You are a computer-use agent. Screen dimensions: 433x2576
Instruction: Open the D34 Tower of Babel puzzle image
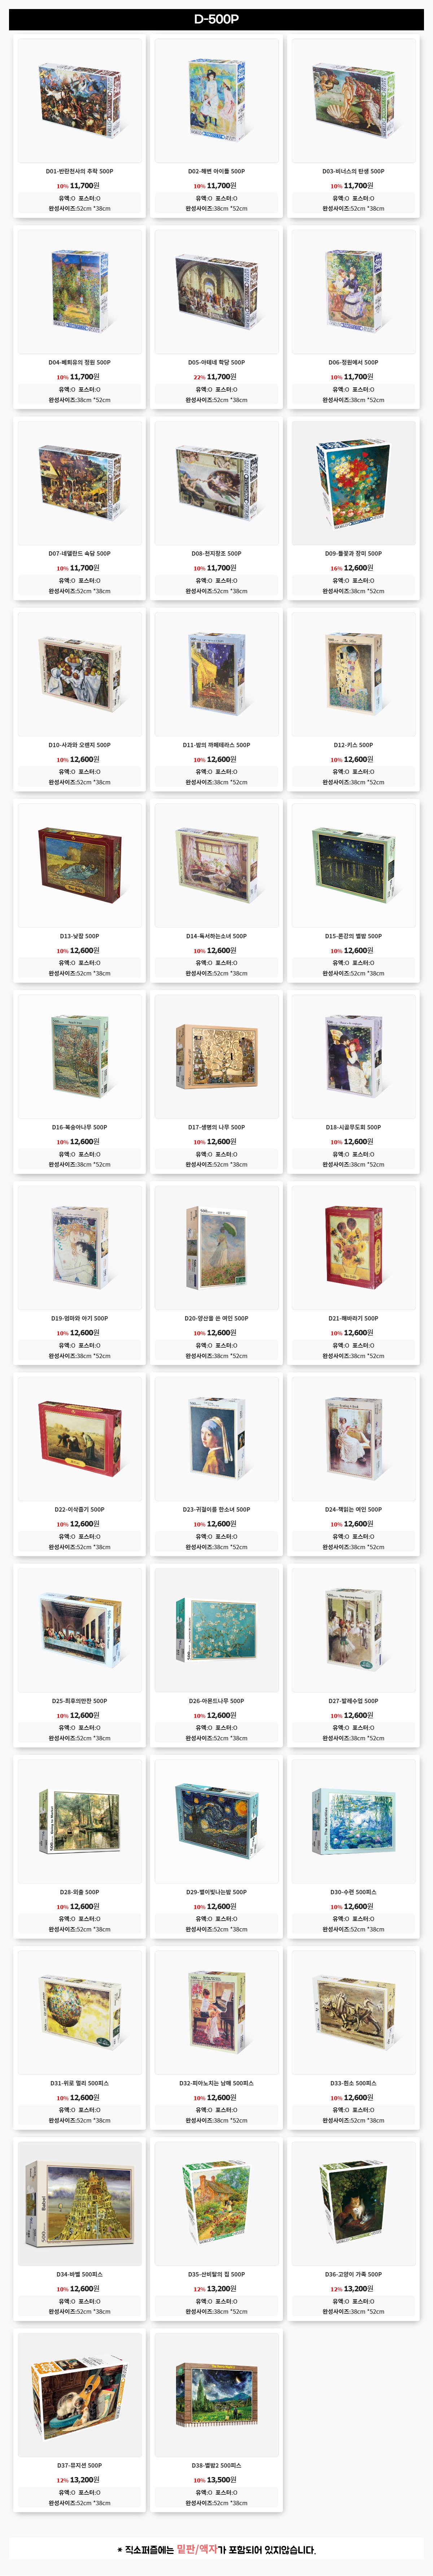click(80, 2203)
